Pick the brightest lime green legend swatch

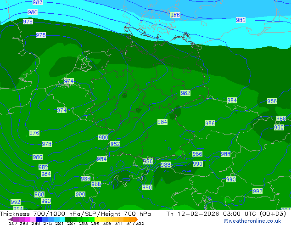click(x=91, y=219)
